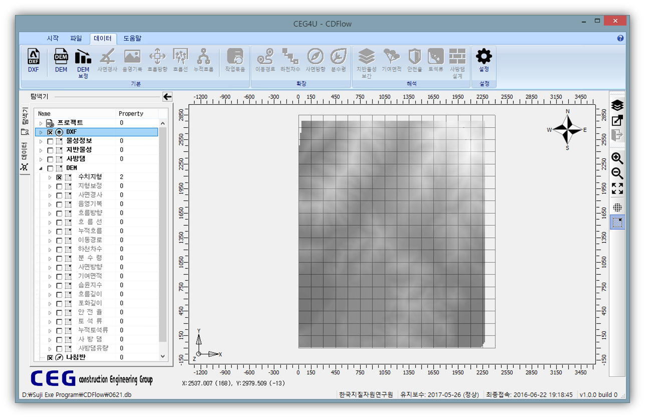Check the 흐름방향 tree checkbox
This screenshot has height=418, width=645.
click(59, 213)
